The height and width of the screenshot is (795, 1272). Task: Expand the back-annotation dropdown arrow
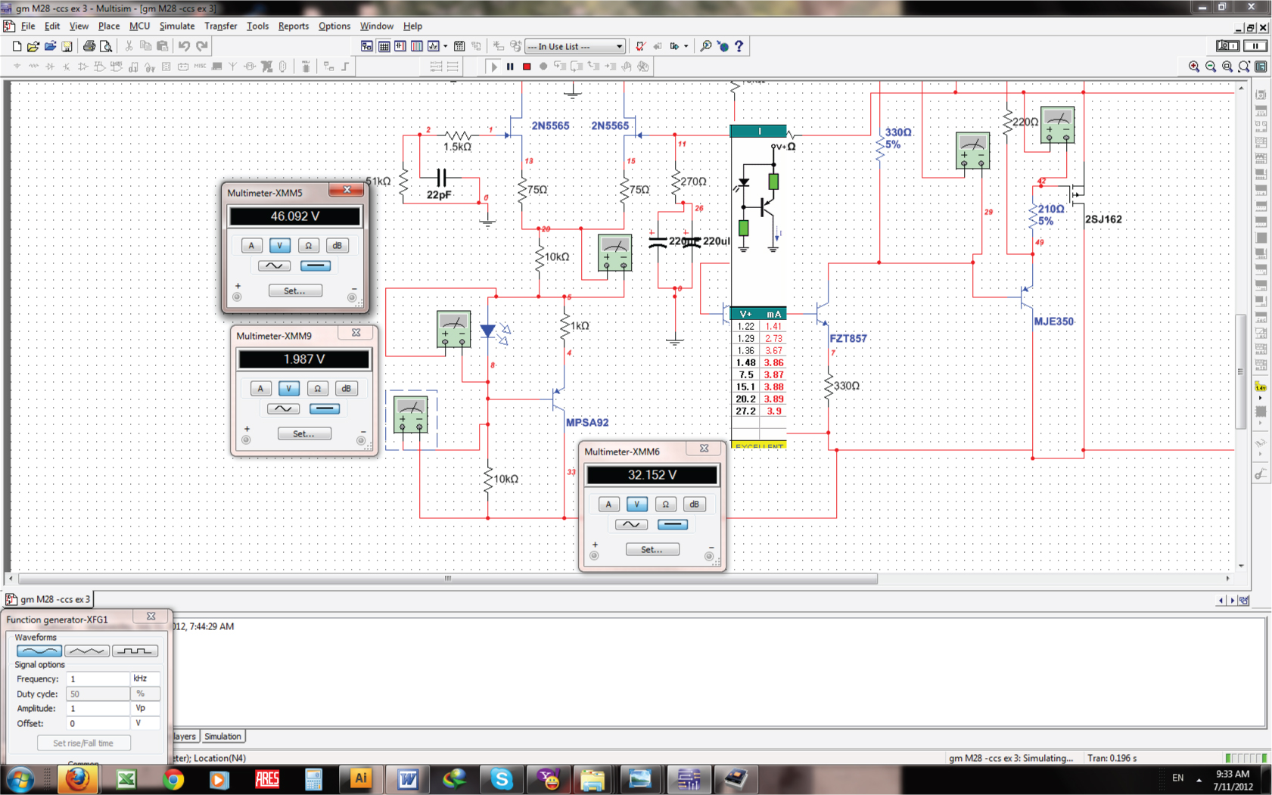point(686,46)
